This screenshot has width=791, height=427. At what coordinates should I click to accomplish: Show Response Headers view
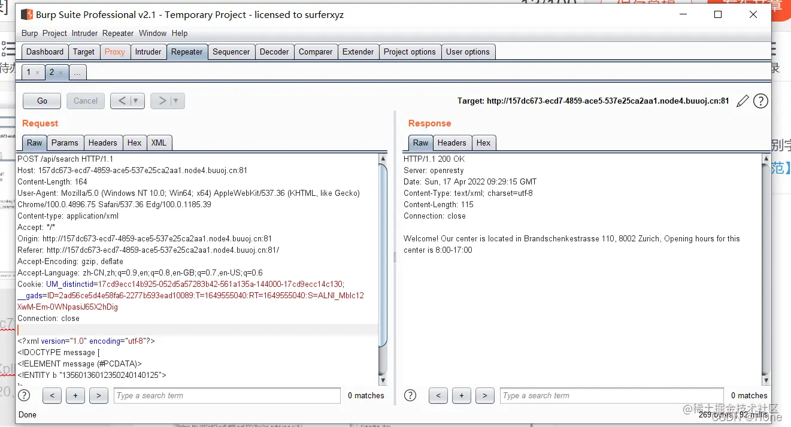[x=451, y=143]
